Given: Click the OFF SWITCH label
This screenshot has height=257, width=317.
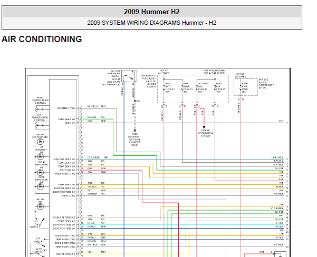Looking at the screenshot, I should [38, 240].
